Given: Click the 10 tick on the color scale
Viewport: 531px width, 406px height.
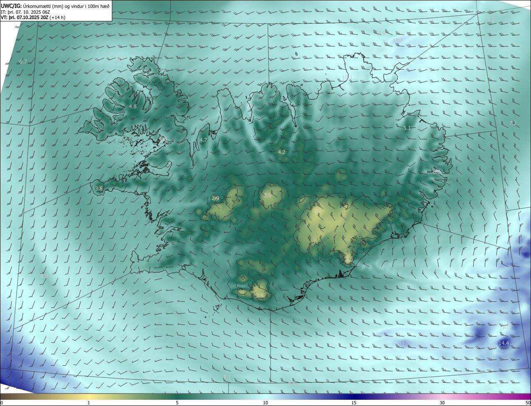Looking at the screenshot, I should click(265, 403).
